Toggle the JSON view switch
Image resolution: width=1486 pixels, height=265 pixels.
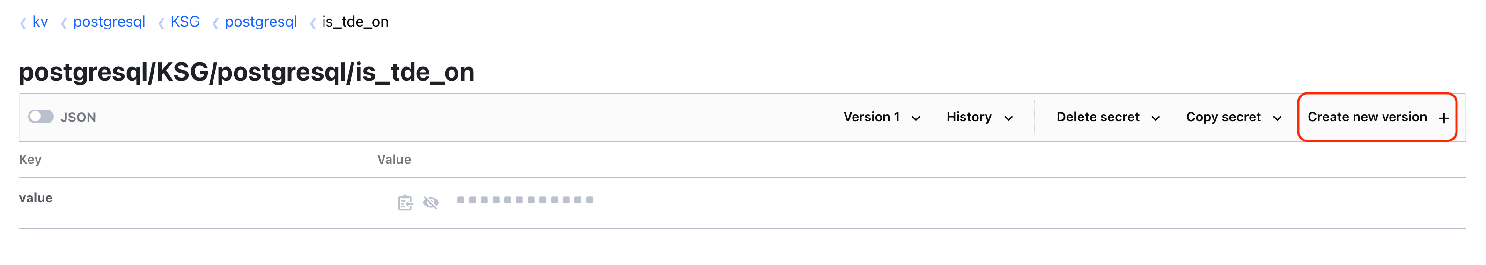[41, 117]
